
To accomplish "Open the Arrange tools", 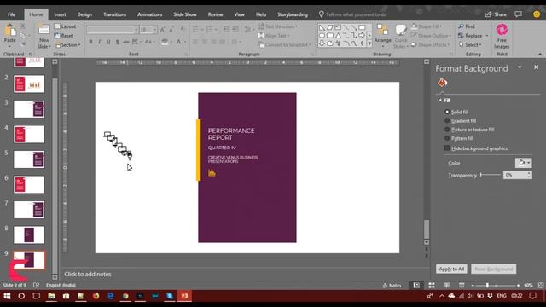I will (x=383, y=36).
